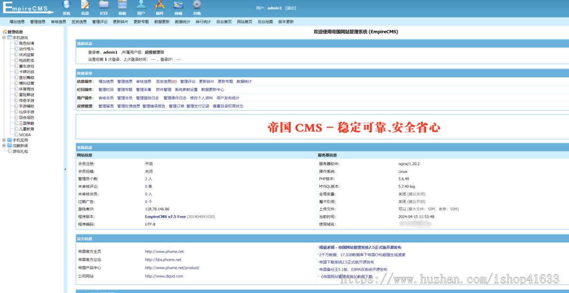569x293 pixels.
Task: Collapse the left sidebar with arrow handle
Action: 65,169
